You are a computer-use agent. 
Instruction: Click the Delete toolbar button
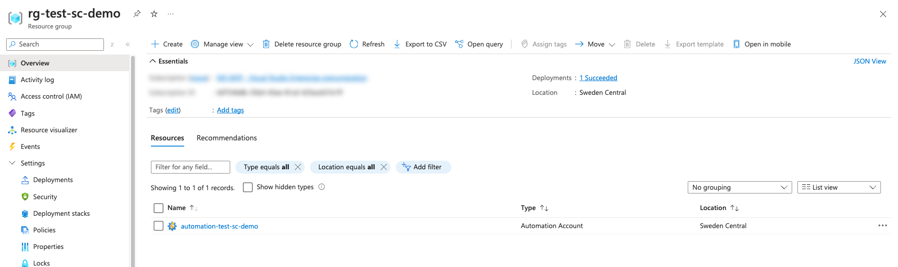639,44
